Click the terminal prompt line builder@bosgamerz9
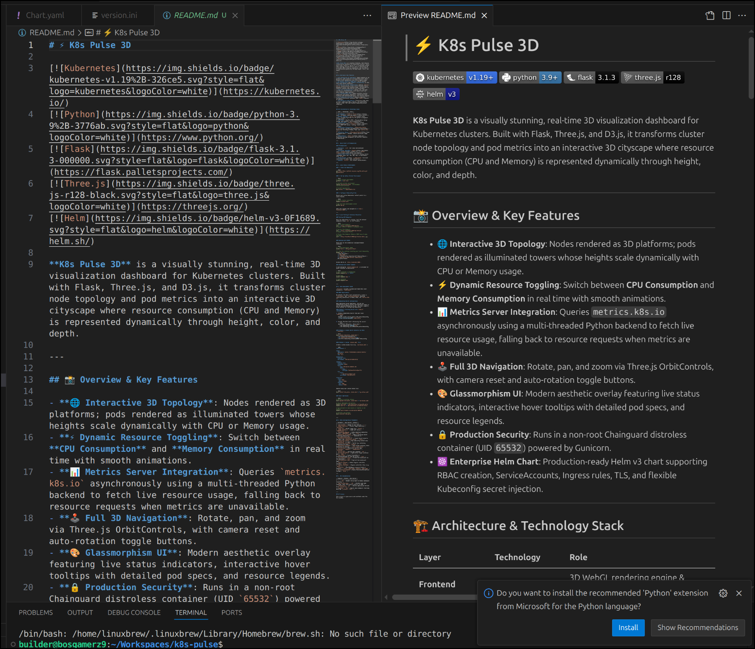This screenshot has width=755, height=649. click(x=120, y=644)
